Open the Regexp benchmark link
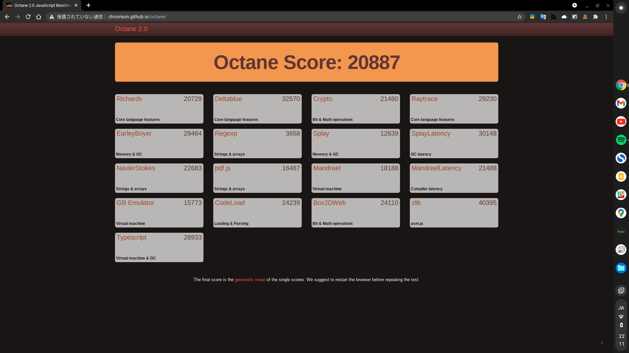629x353 pixels. (226, 133)
